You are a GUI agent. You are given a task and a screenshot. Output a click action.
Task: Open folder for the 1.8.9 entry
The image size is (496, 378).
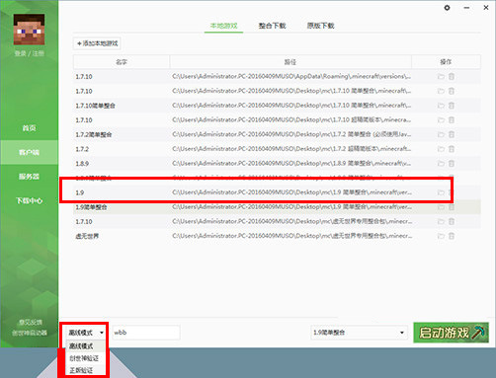(441, 164)
